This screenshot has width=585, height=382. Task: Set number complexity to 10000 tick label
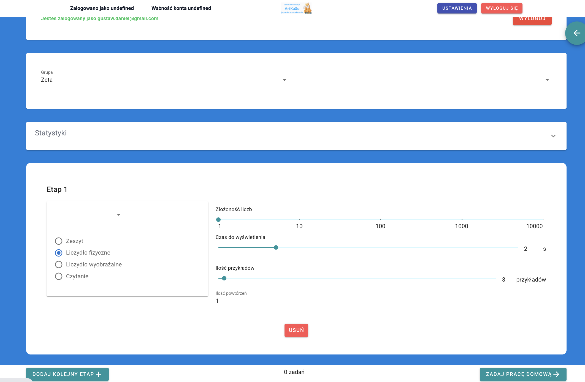(535, 226)
